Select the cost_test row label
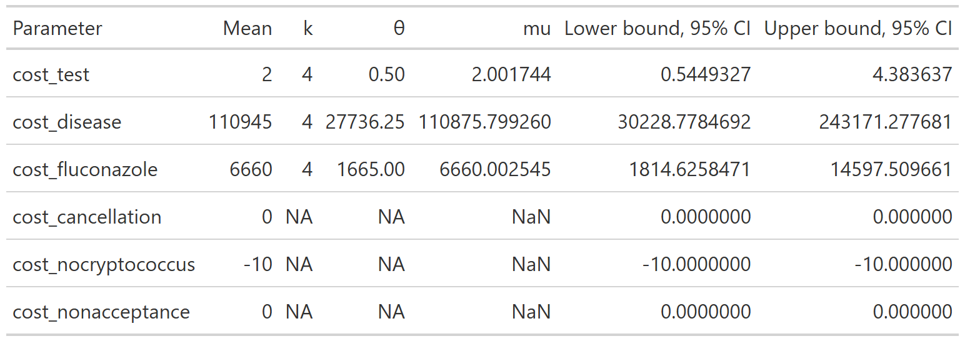 point(51,75)
